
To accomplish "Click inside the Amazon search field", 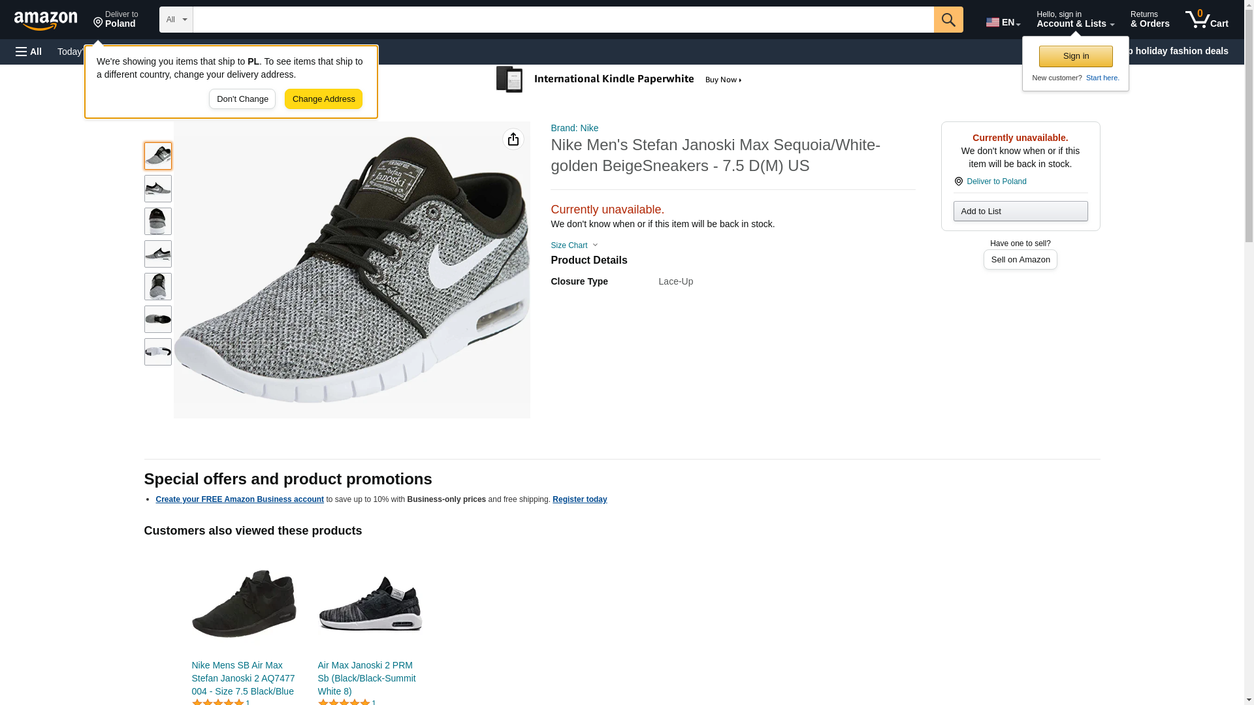I will pyautogui.click(x=562, y=20).
